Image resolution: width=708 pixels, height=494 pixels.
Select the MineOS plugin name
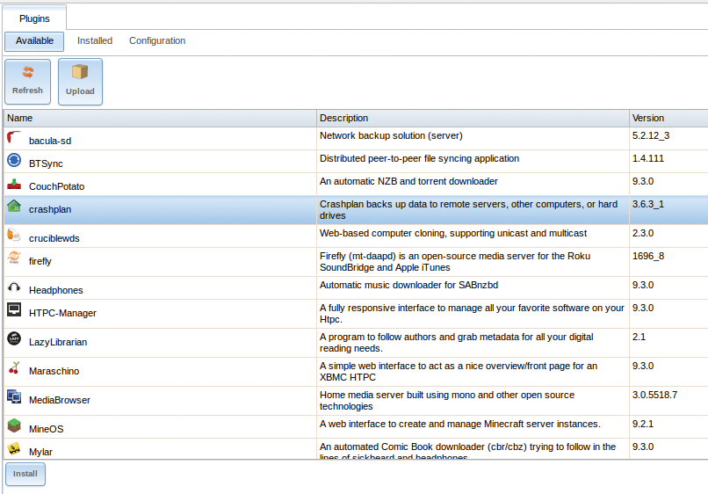click(46, 429)
